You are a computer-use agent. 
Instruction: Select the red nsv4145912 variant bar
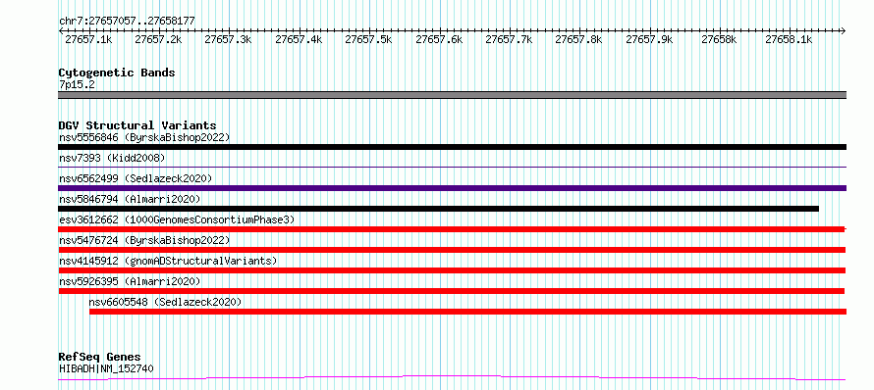(x=452, y=270)
